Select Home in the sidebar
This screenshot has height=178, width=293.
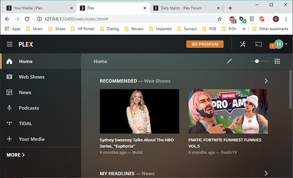41,61
